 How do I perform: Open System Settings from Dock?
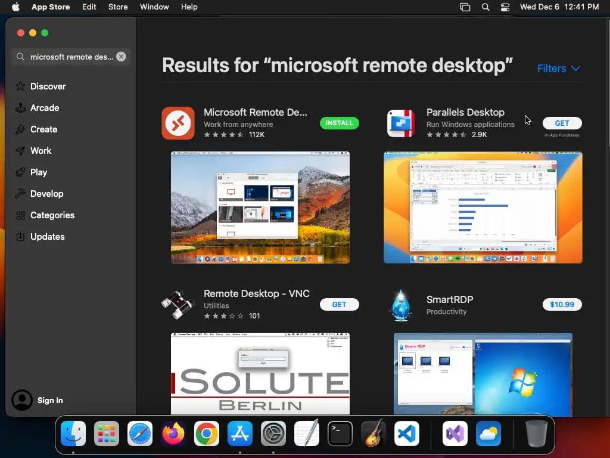click(273, 434)
